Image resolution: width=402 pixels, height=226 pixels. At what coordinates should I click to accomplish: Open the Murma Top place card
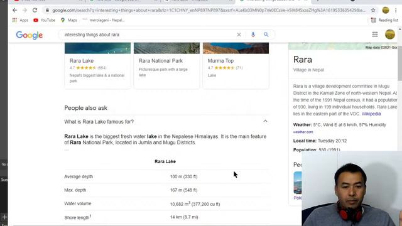point(236,66)
